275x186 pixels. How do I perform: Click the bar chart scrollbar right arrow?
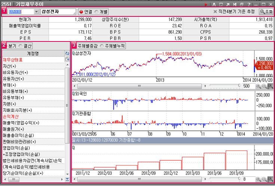205,179
